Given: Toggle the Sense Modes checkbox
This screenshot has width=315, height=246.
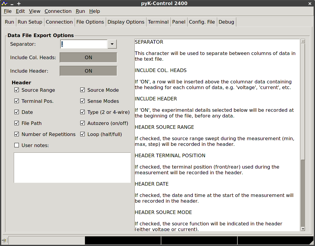Looking at the screenshot, I should [x=82, y=101].
